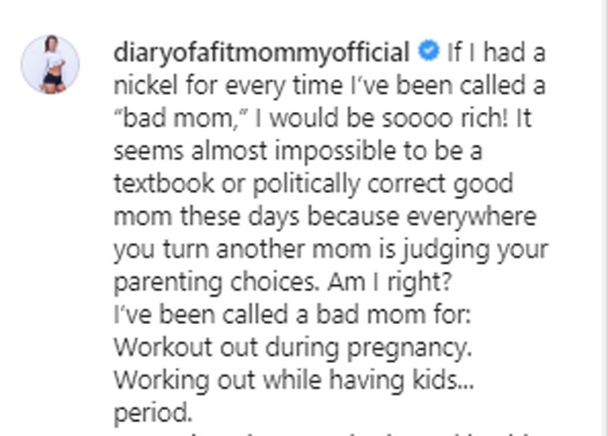The image size is (608, 436).
Task: Click the line "Workout out during pregnancy."
Action: (293, 347)
